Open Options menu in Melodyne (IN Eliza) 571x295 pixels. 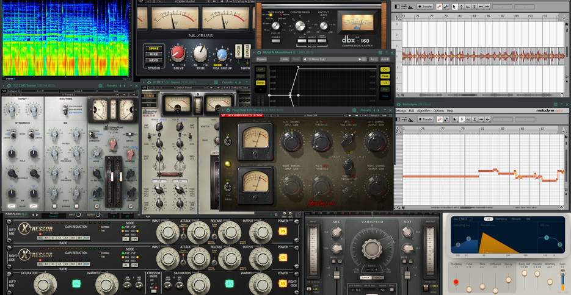439,110
